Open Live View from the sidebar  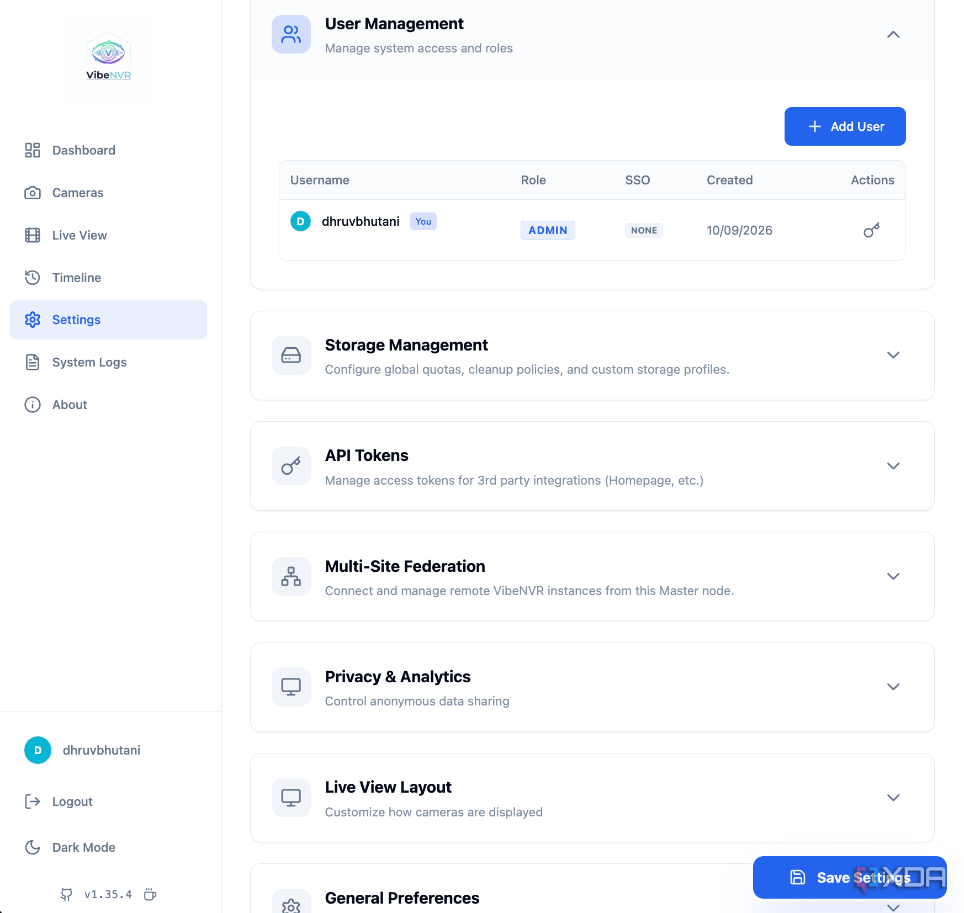click(x=108, y=235)
